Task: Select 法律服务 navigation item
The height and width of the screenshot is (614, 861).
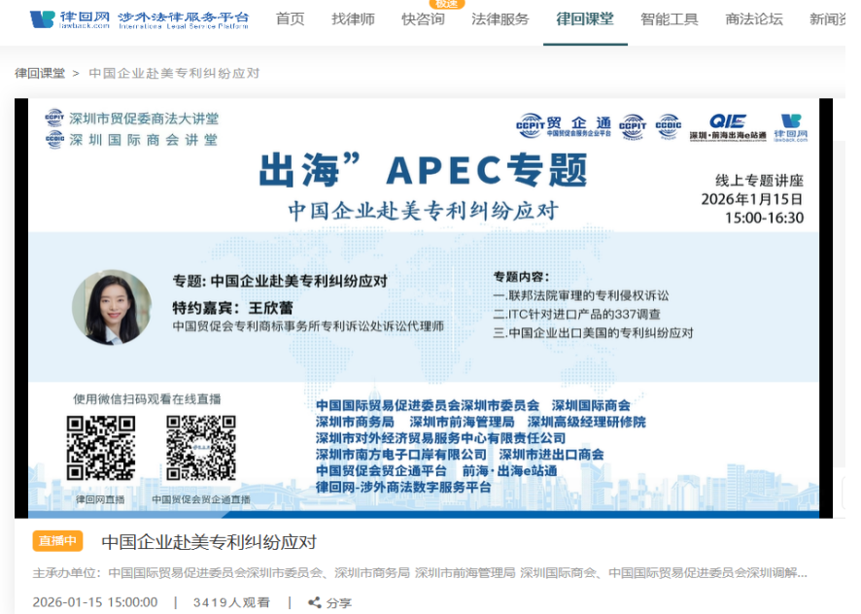Action: point(499,19)
